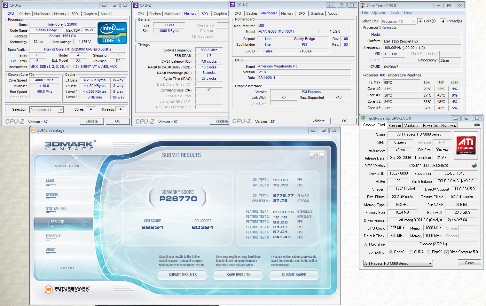This screenshot has height=306, width=486.
Task: Open the Select CPU dropdown in Core Temp
Action: (398, 21)
